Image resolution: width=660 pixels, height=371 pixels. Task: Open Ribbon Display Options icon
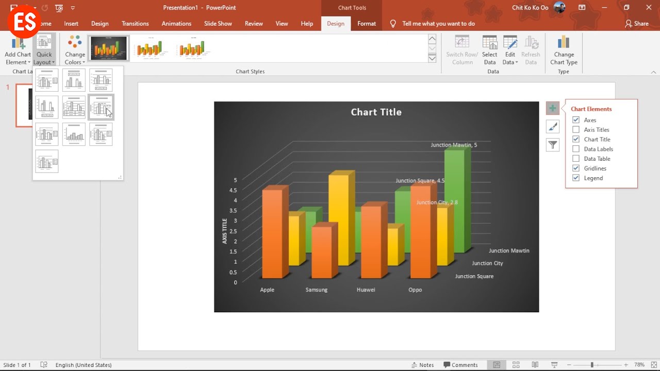tap(582, 8)
